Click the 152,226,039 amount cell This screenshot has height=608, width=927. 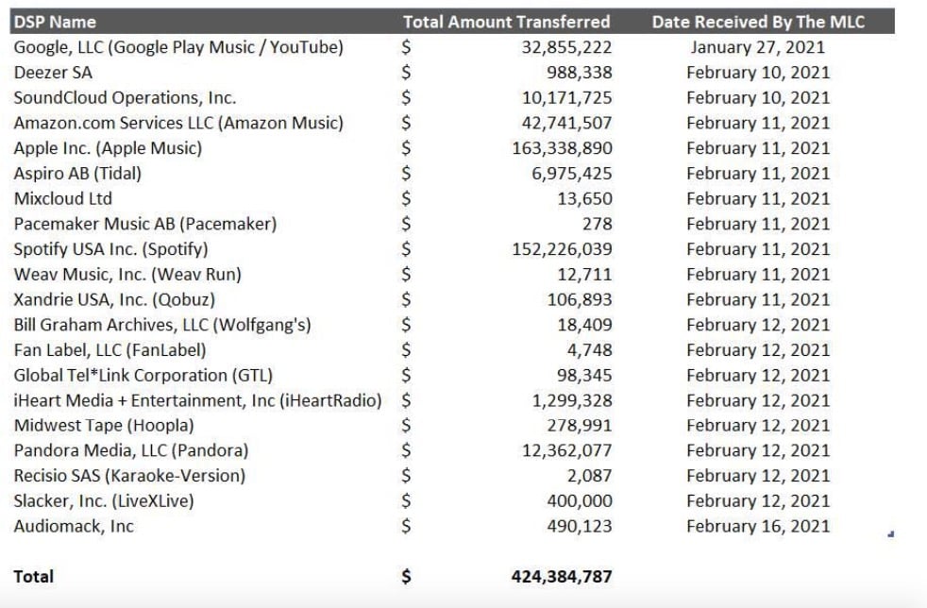pos(566,249)
